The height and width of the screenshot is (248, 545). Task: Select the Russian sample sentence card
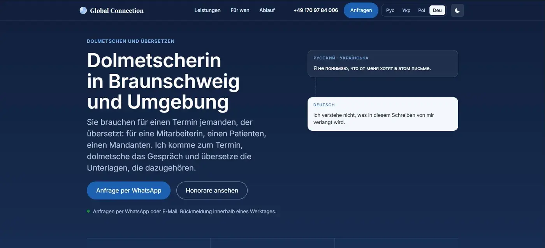tap(383, 64)
